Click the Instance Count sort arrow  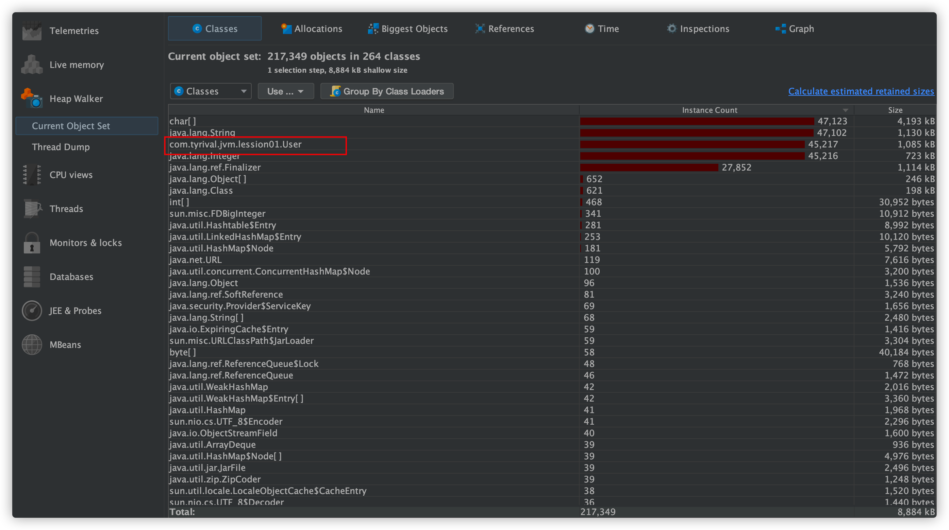pyautogui.click(x=846, y=110)
